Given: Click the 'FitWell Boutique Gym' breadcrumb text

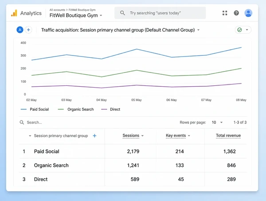Looking at the screenshot, I should point(82,10).
